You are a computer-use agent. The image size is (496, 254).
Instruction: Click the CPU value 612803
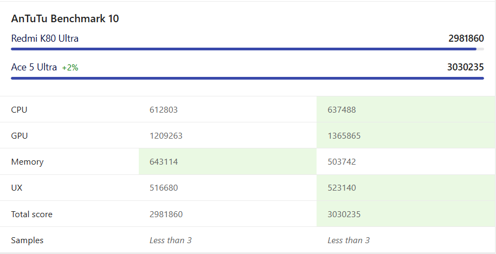164,110
